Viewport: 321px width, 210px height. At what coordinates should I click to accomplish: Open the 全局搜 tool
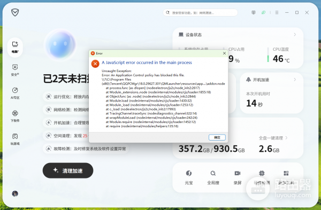[213, 177]
